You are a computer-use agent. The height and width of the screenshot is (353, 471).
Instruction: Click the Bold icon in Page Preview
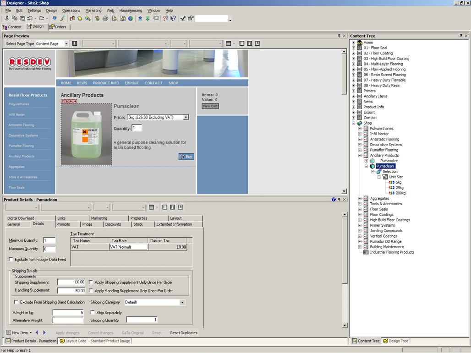(x=242, y=43)
